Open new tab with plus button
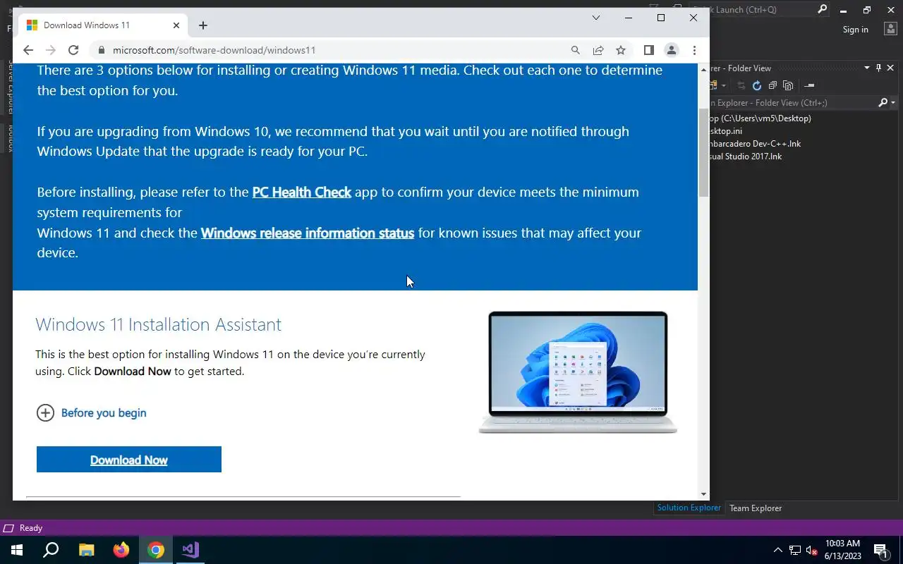The height and width of the screenshot is (564, 903). point(203,25)
